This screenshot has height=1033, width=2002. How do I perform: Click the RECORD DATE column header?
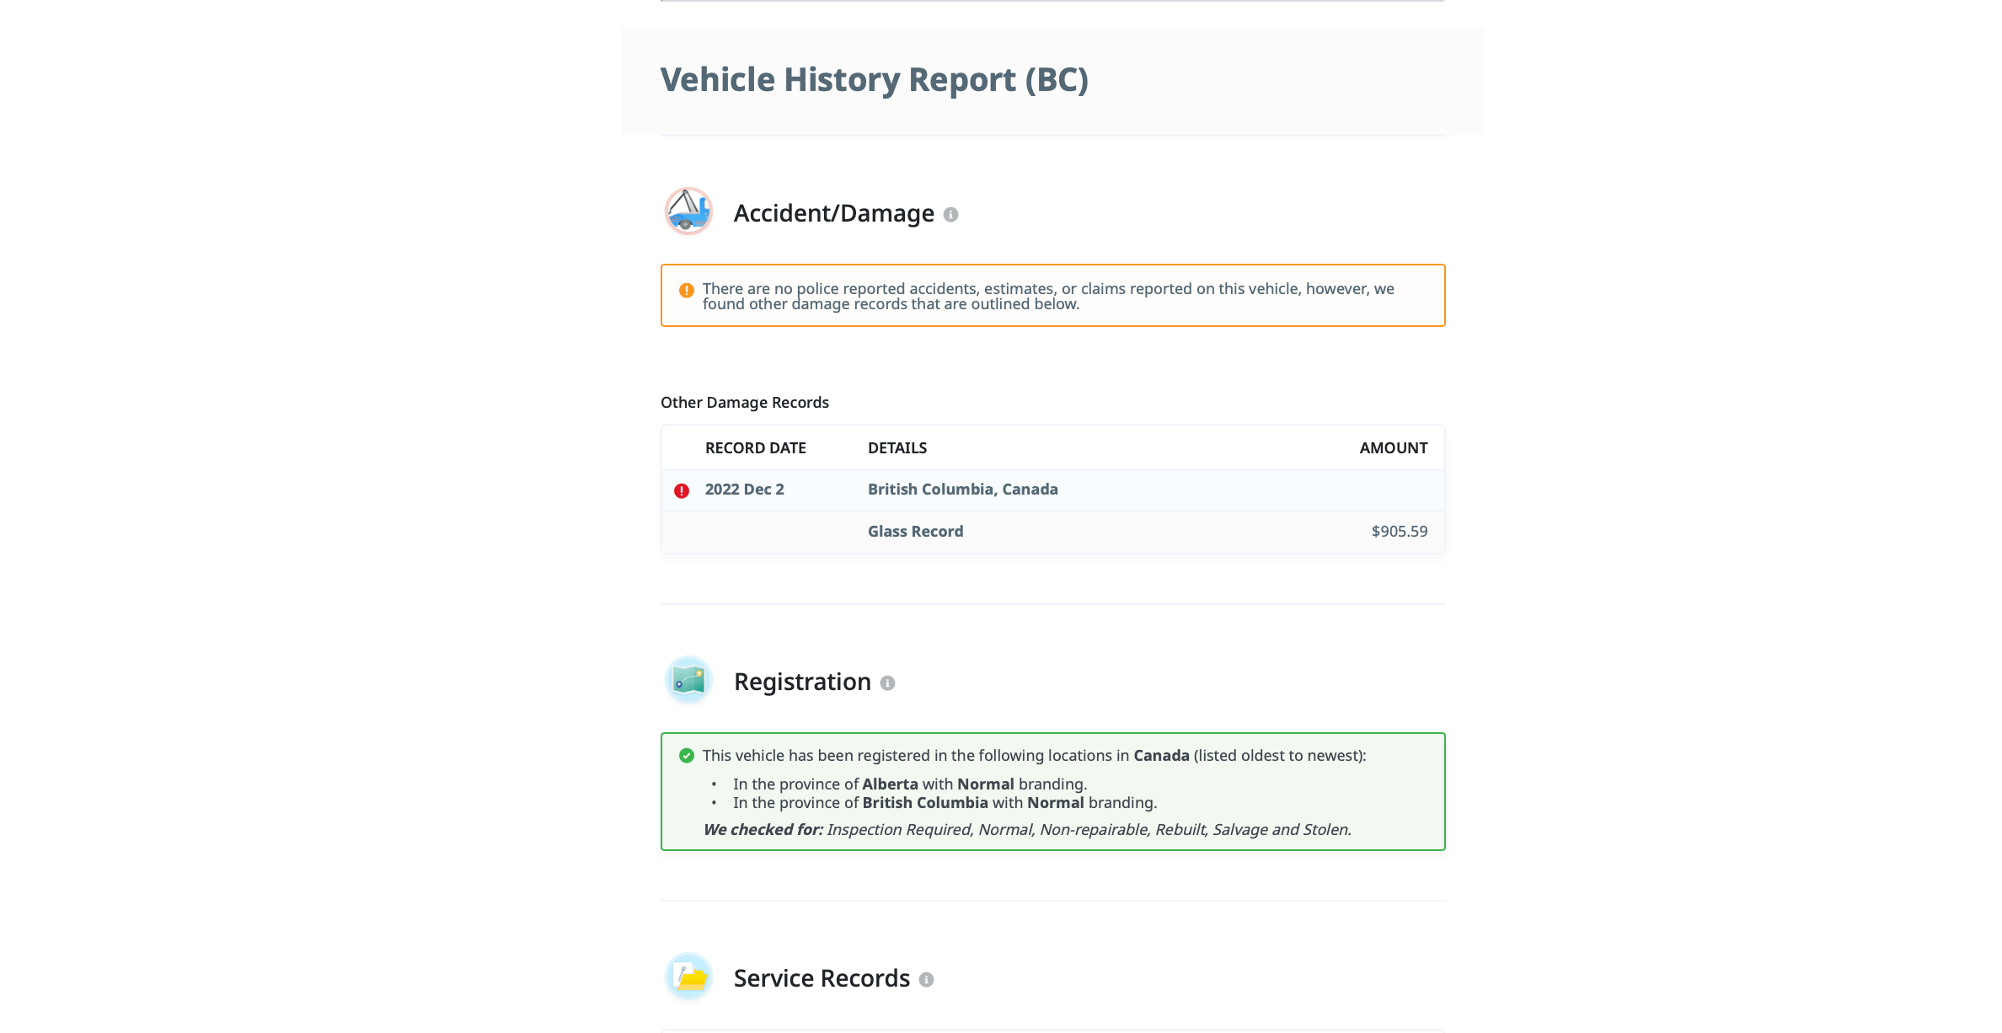(x=755, y=448)
